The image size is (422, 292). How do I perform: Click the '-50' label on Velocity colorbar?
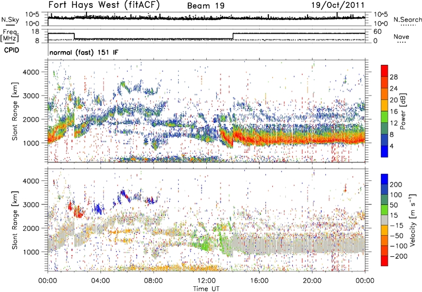pyautogui.click(x=397, y=236)
